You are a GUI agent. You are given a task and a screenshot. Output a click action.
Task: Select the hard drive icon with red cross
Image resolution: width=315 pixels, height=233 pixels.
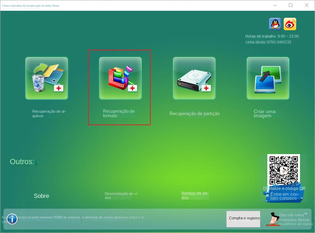pos(194,78)
